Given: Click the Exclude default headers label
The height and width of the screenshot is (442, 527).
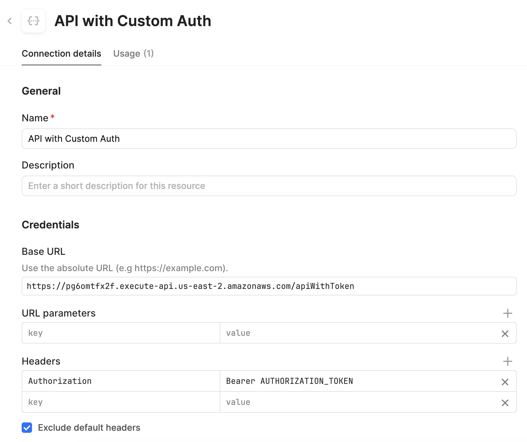Looking at the screenshot, I should point(89,428).
